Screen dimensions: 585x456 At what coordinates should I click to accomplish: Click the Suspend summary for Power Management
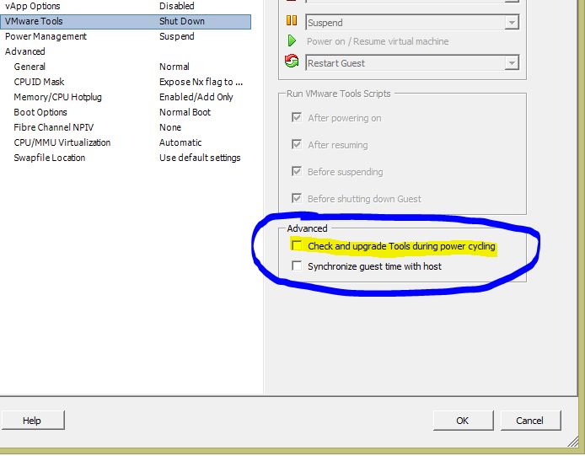176,36
